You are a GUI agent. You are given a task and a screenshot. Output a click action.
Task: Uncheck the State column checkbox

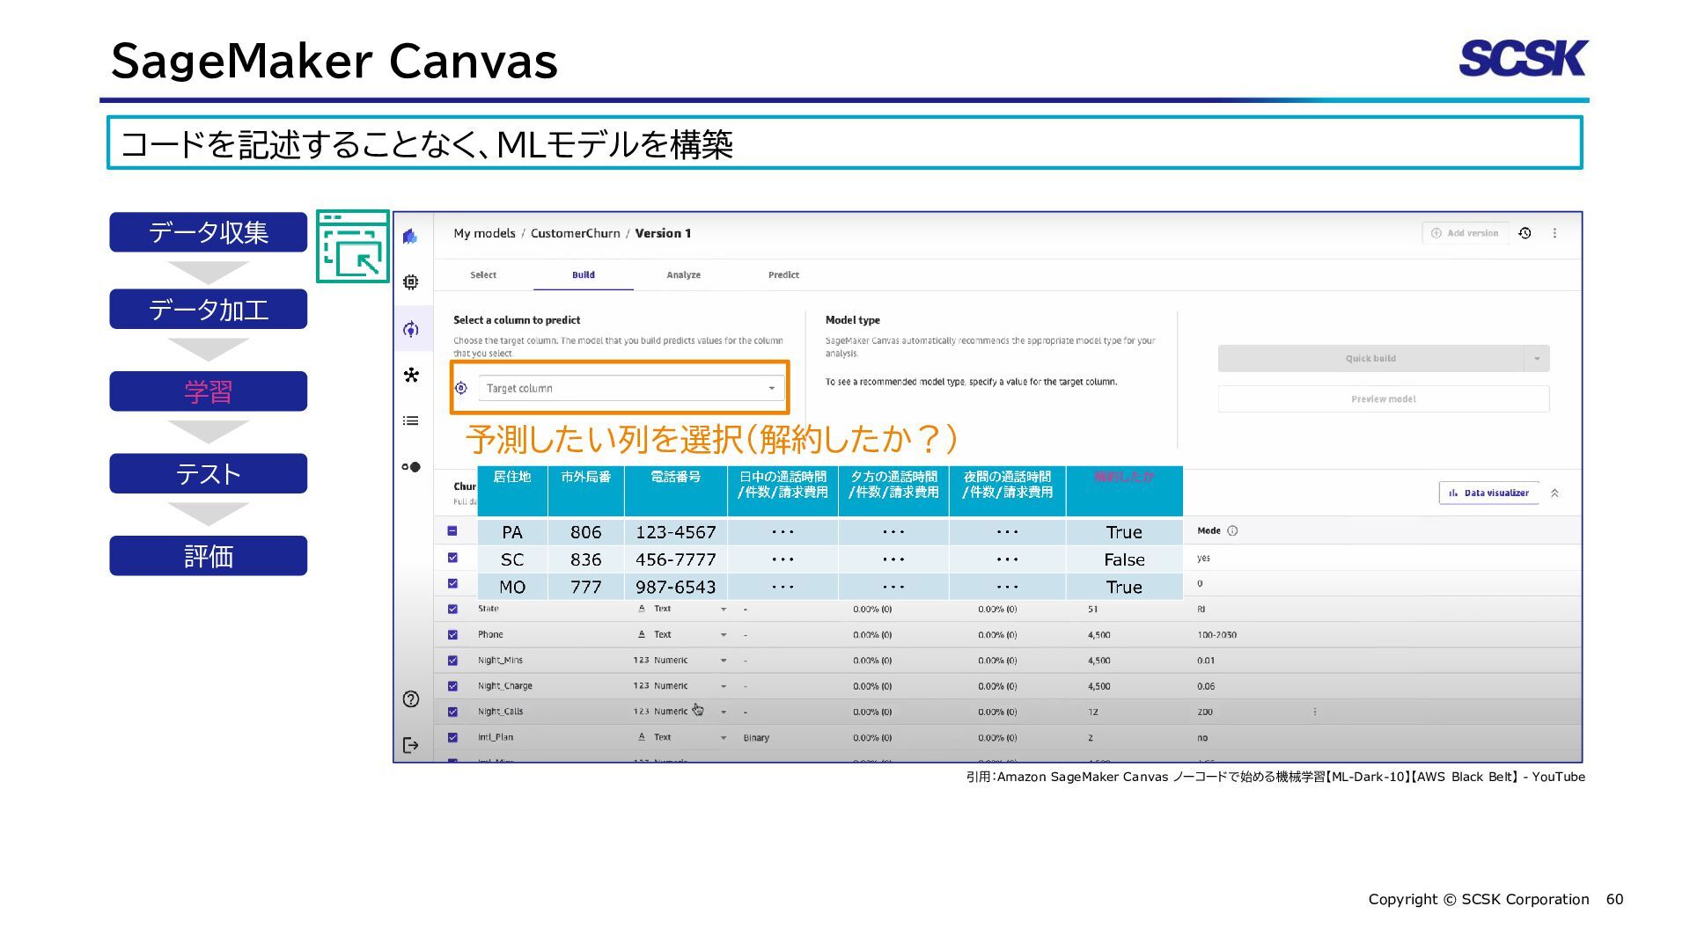452,609
